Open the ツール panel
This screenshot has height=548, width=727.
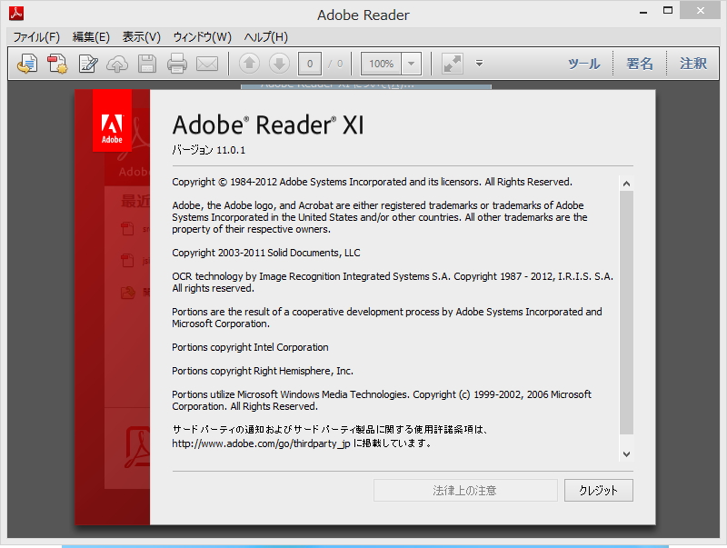coord(583,64)
